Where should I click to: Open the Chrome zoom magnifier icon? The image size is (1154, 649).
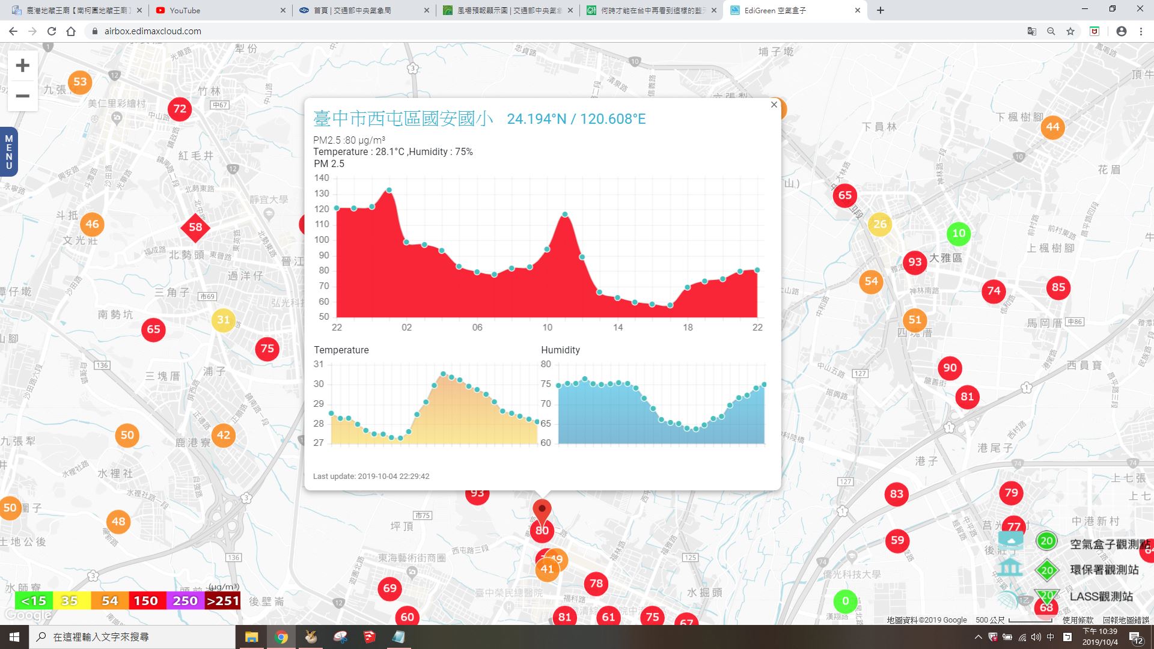[1051, 31]
